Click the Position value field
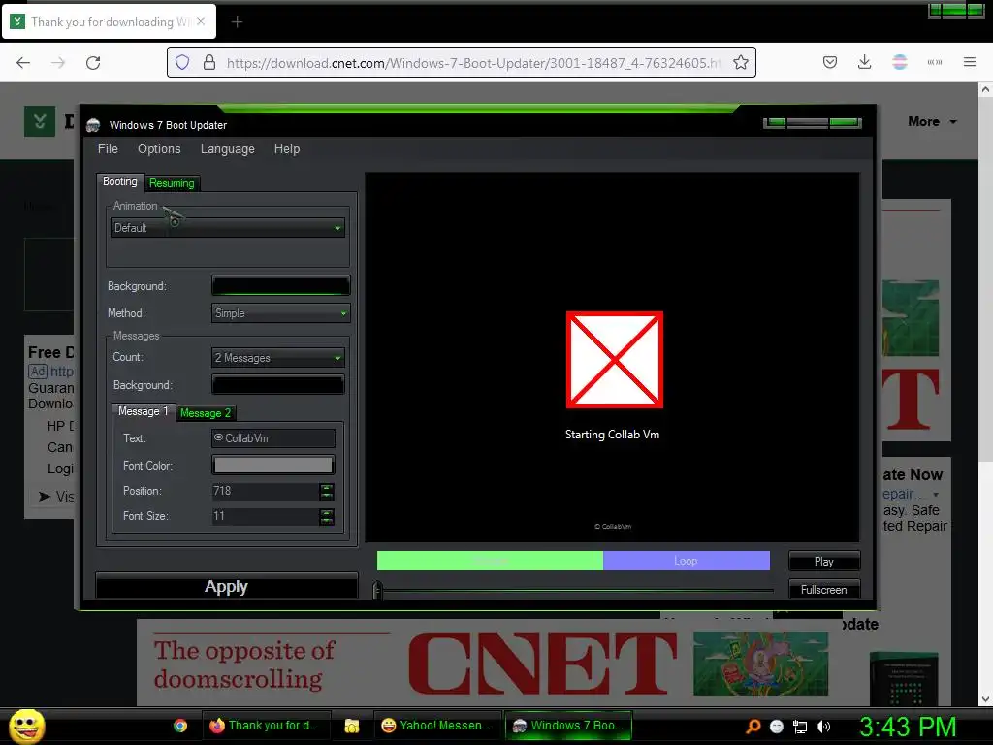993x745 pixels. [x=266, y=491]
